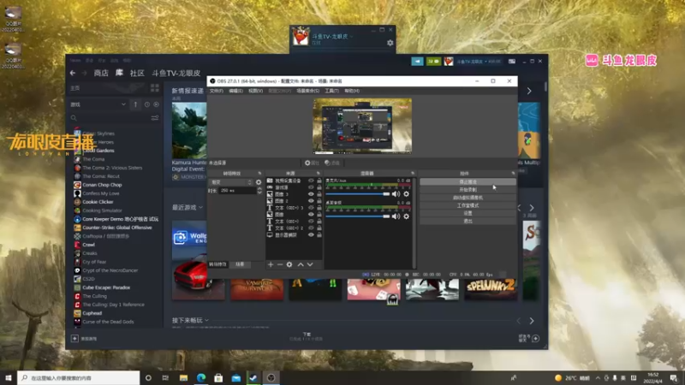The width and height of the screenshot is (685, 385).
Task: Switch to the 场景 dock tab
Action: (240, 264)
